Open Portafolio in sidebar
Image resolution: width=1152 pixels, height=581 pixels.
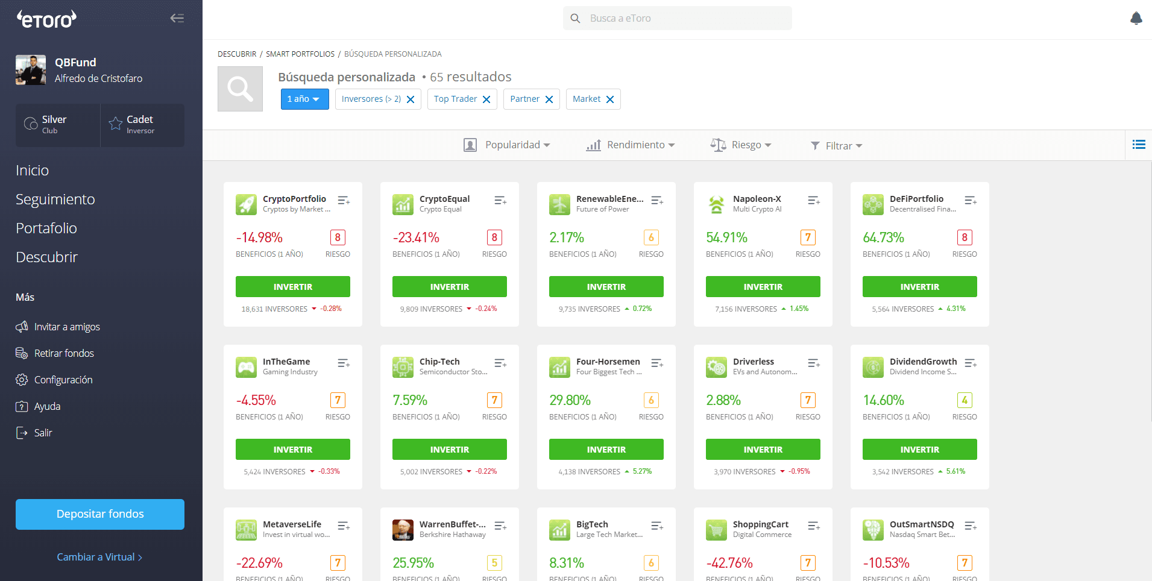(x=46, y=228)
